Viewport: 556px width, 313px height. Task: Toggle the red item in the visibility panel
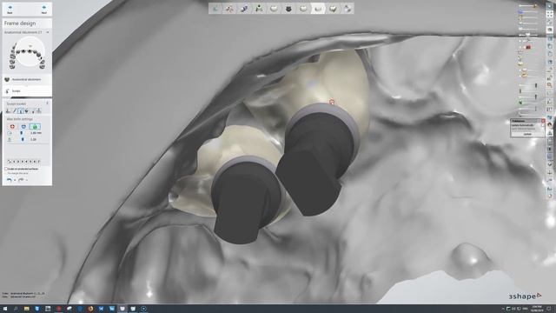pos(528,47)
